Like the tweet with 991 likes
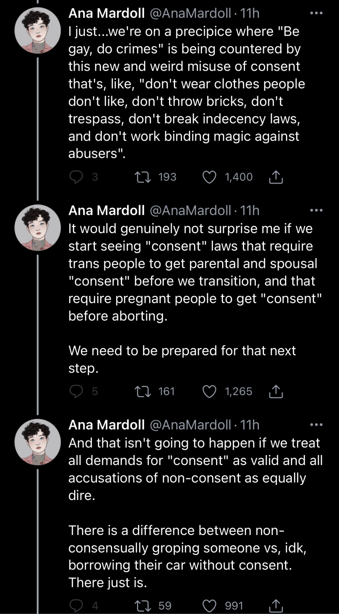Image resolution: width=339 pixels, height=614 pixels. 210,605
